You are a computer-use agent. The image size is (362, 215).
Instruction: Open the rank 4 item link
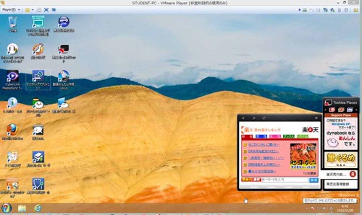(264, 165)
